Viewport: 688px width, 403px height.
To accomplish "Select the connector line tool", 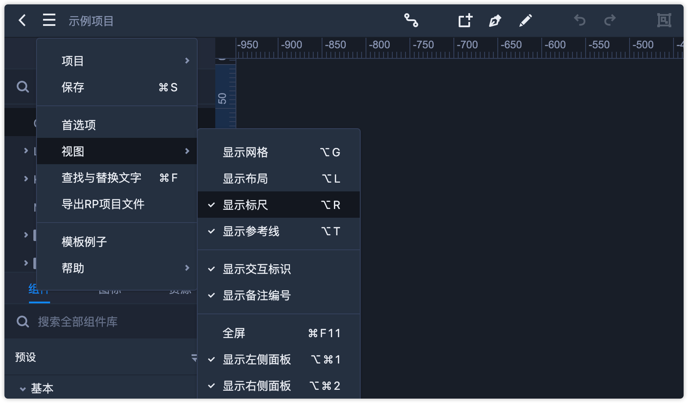I will coord(411,20).
